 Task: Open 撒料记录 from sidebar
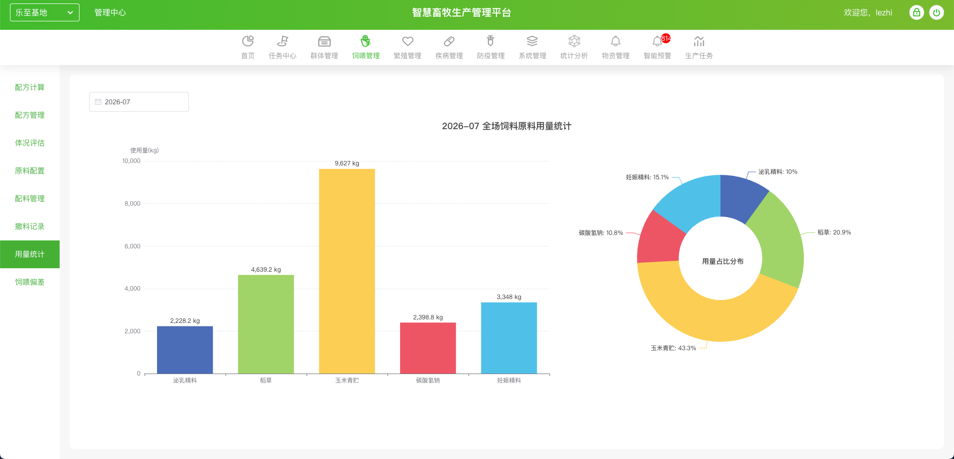click(x=30, y=227)
